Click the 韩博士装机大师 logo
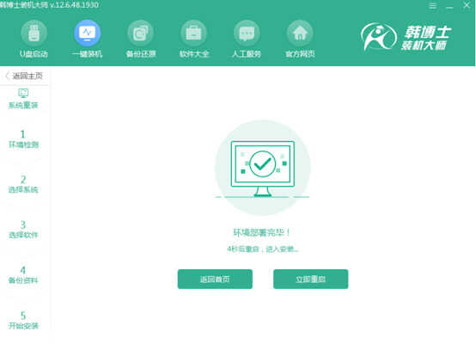The height and width of the screenshot is (344, 476). (x=406, y=37)
